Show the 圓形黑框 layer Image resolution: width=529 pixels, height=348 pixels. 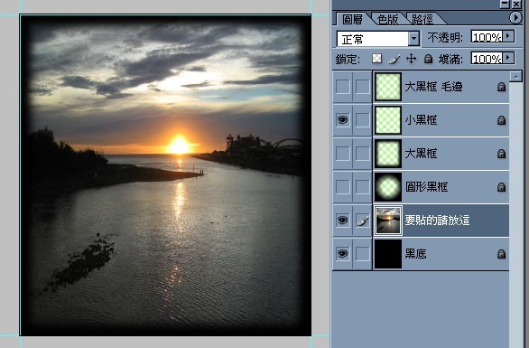pos(343,187)
